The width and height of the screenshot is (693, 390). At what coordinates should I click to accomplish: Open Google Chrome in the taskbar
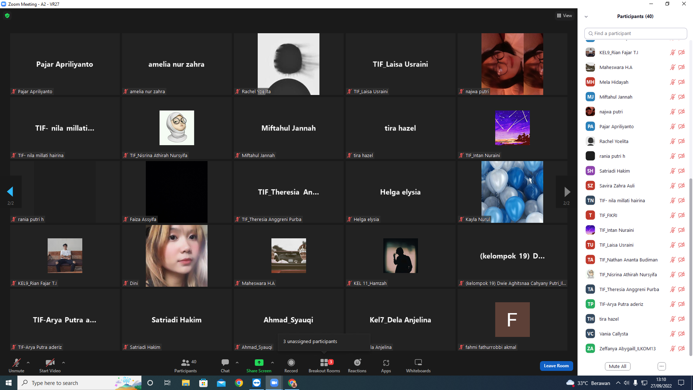[239, 383]
